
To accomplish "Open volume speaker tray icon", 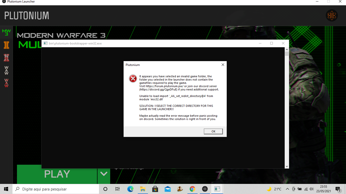I will click(x=312, y=189).
